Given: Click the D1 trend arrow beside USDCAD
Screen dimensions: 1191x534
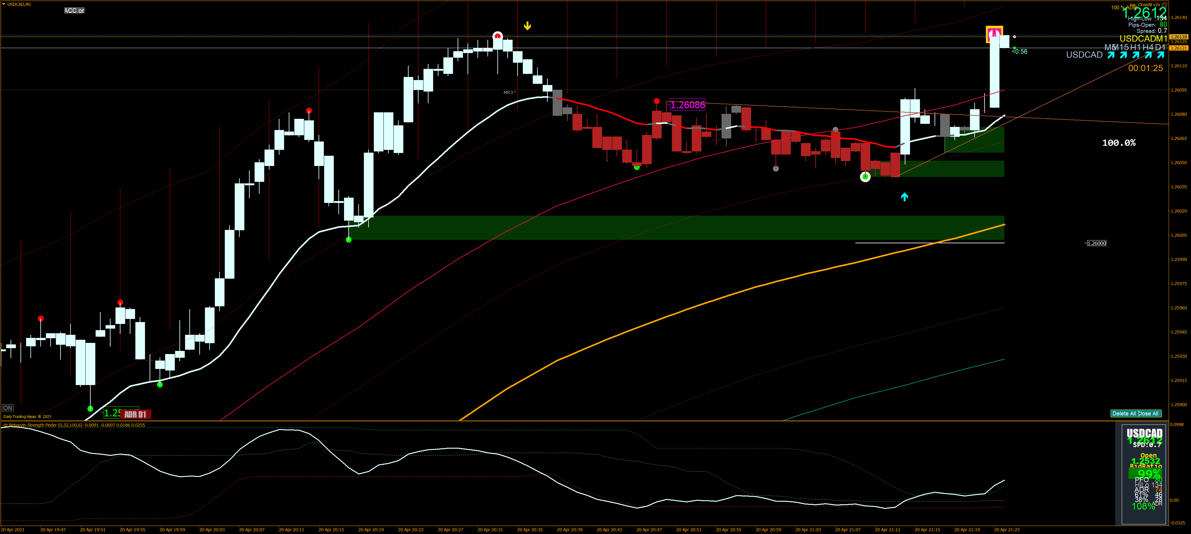Looking at the screenshot, I should tap(1161, 56).
